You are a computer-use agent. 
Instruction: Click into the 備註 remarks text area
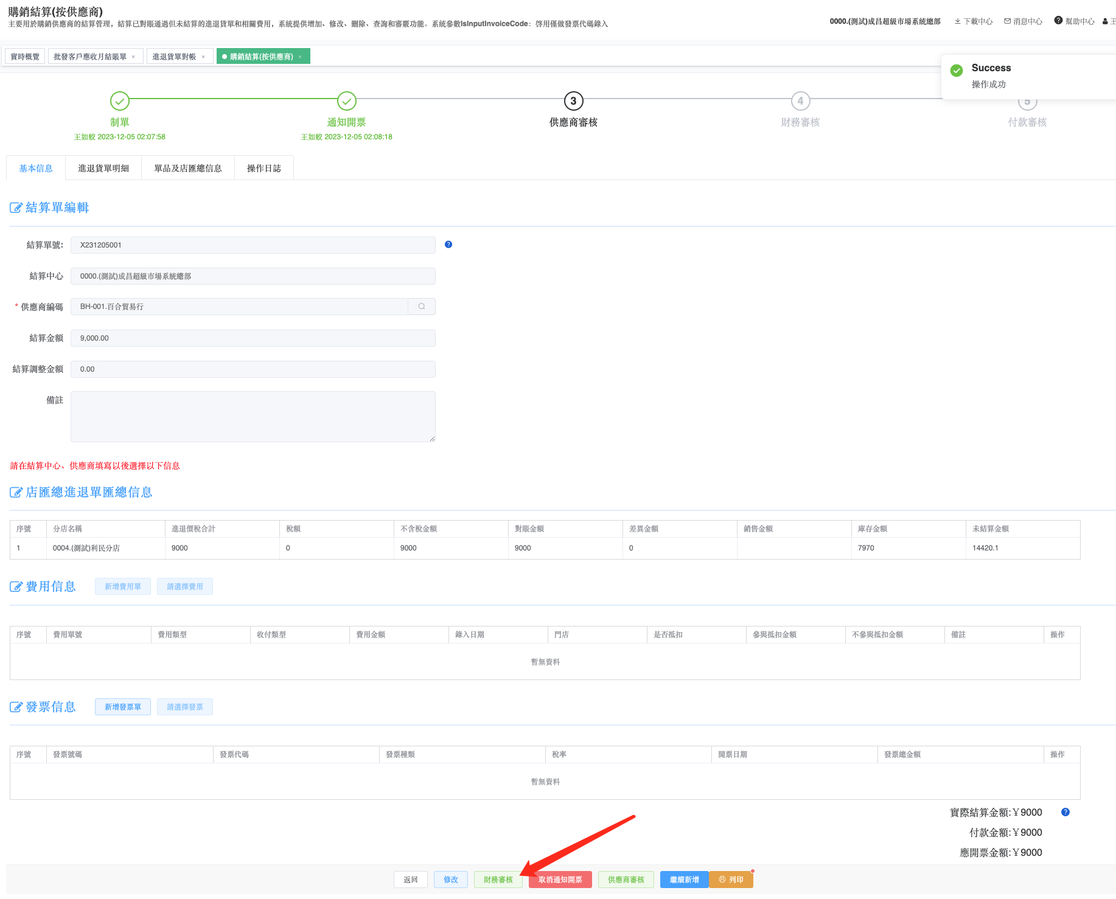pyautogui.click(x=253, y=417)
